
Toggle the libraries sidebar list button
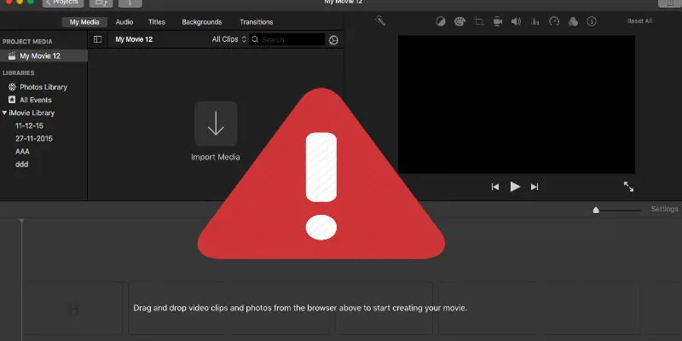pyautogui.click(x=97, y=39)
